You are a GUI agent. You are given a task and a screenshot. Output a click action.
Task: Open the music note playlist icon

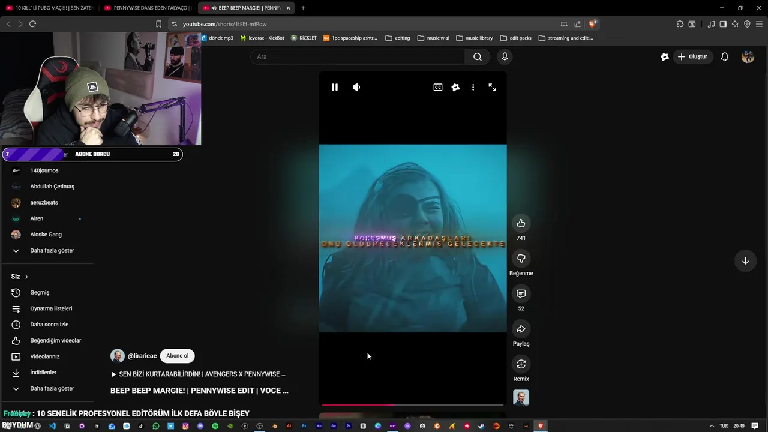pos(711,24)
